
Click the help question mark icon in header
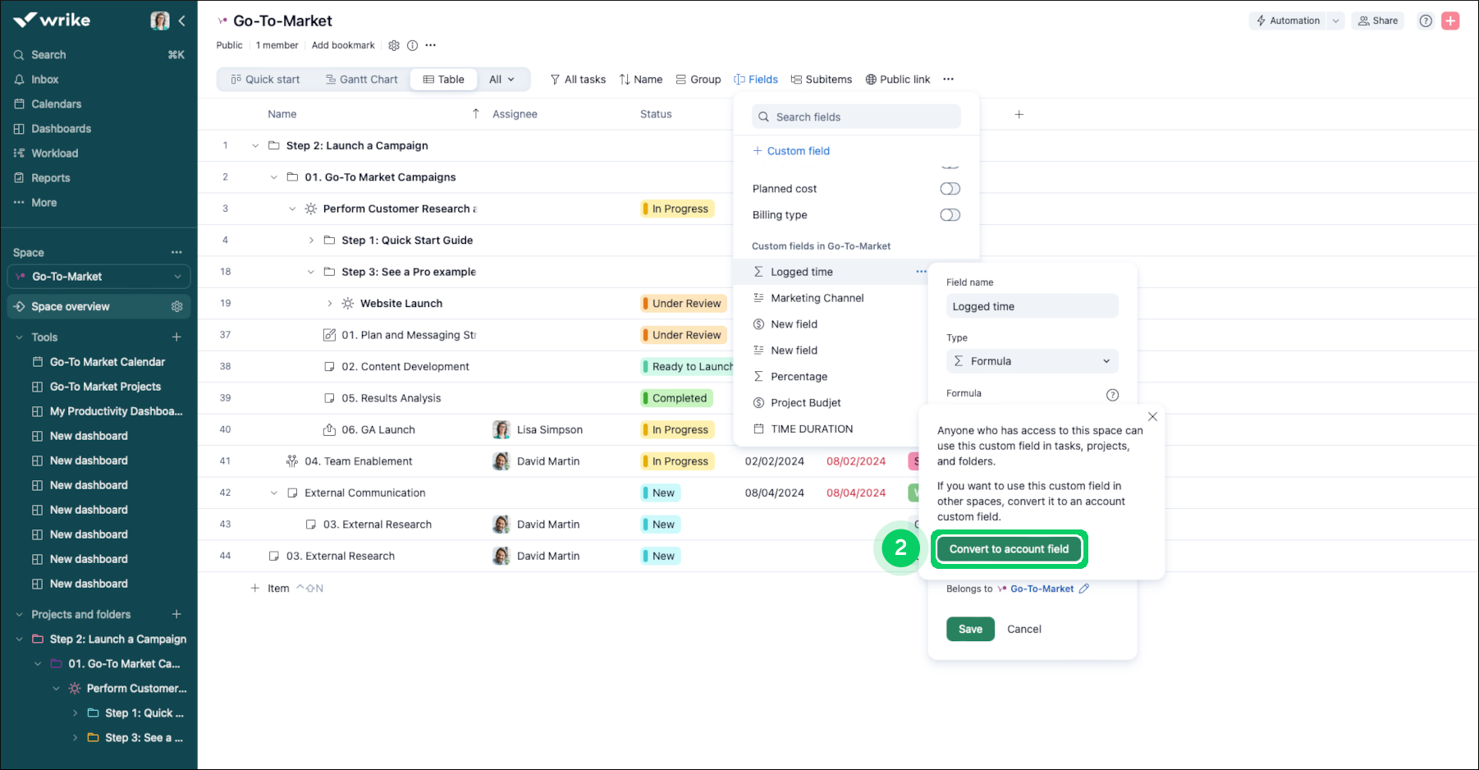tap(1426, 21)
